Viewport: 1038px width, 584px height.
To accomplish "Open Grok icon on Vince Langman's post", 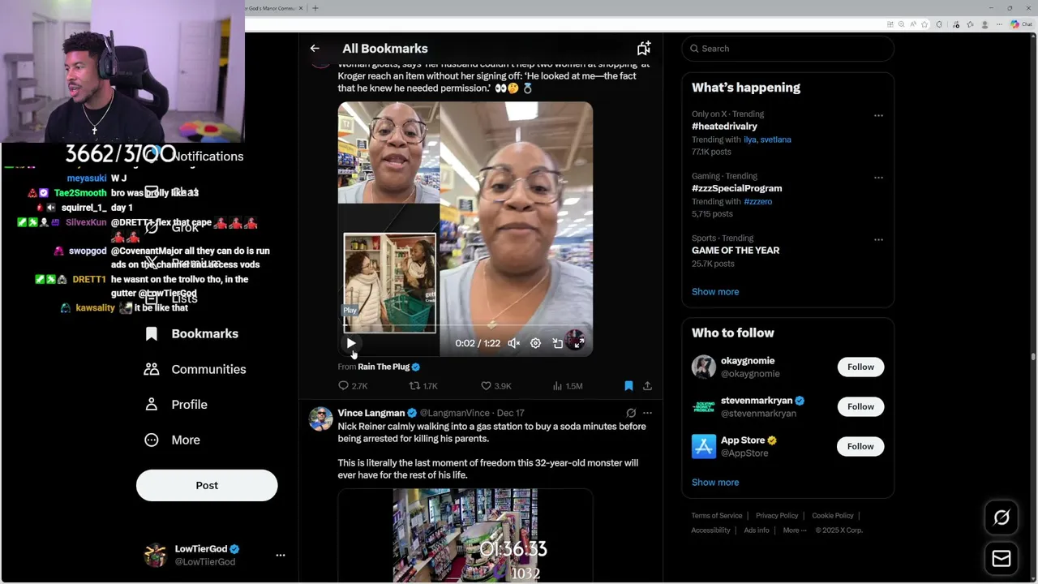I will (x=631, y=413).
